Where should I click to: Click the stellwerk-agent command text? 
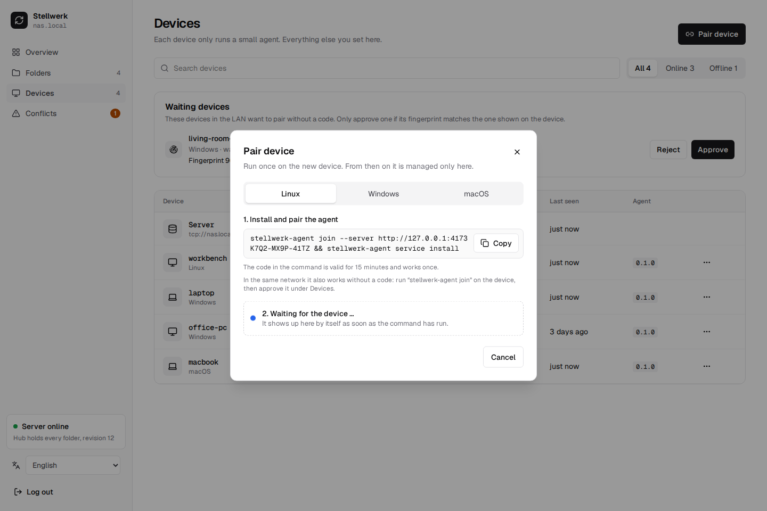pyautogui.click(x=358, y=243)
